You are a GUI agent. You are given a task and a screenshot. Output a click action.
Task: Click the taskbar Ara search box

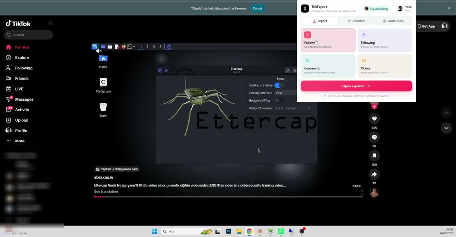coord(186,231)
